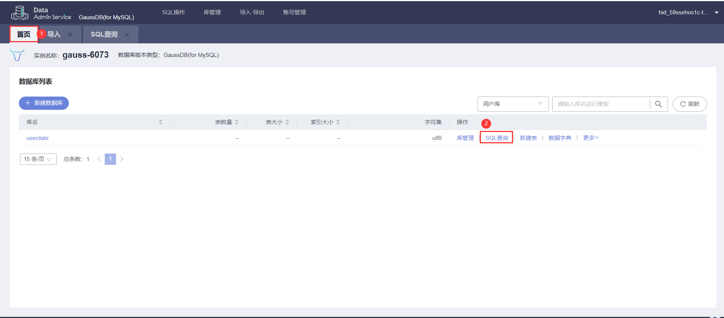The width and height of the screenshot is (724, 318).
Task: Click the gauss-6073 instance name
Action: (x=85, y=55)
